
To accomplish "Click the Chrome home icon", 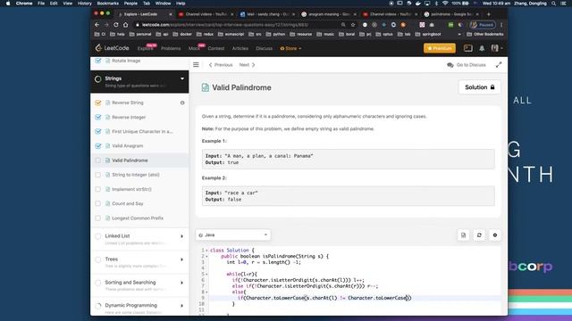I will [125, 25].
